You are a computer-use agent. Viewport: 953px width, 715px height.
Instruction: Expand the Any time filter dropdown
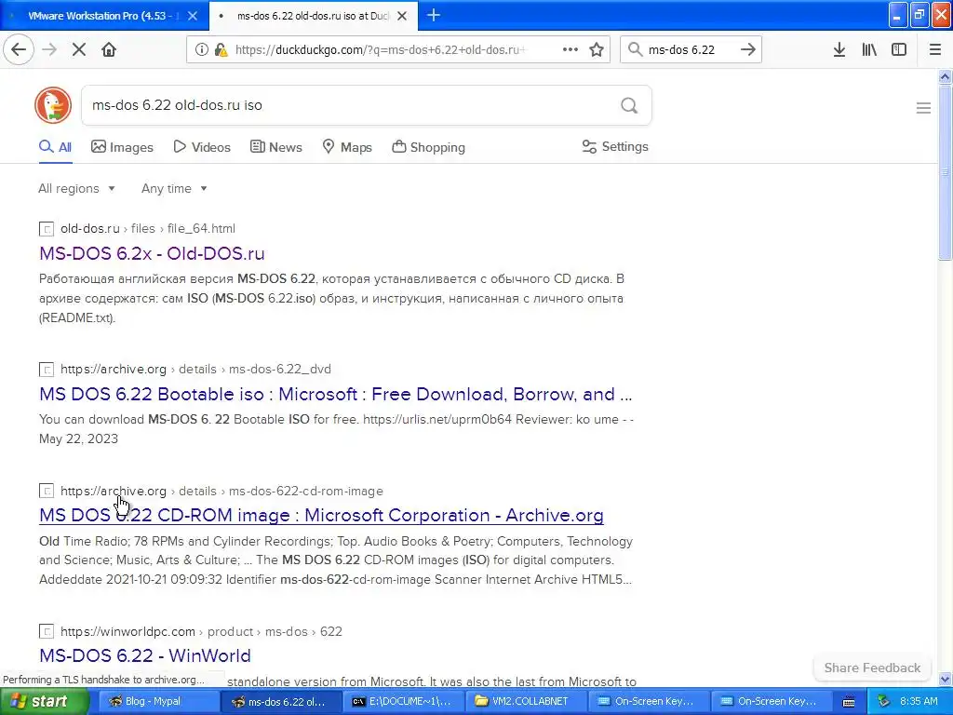pyautogui.click(x=174, y=188)
